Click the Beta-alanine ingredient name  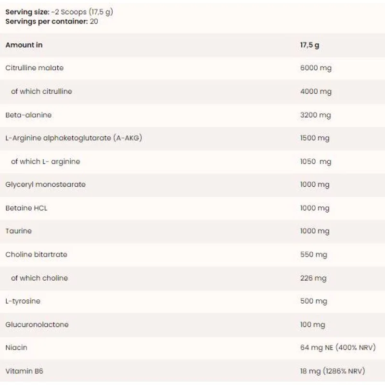[28, 115]
